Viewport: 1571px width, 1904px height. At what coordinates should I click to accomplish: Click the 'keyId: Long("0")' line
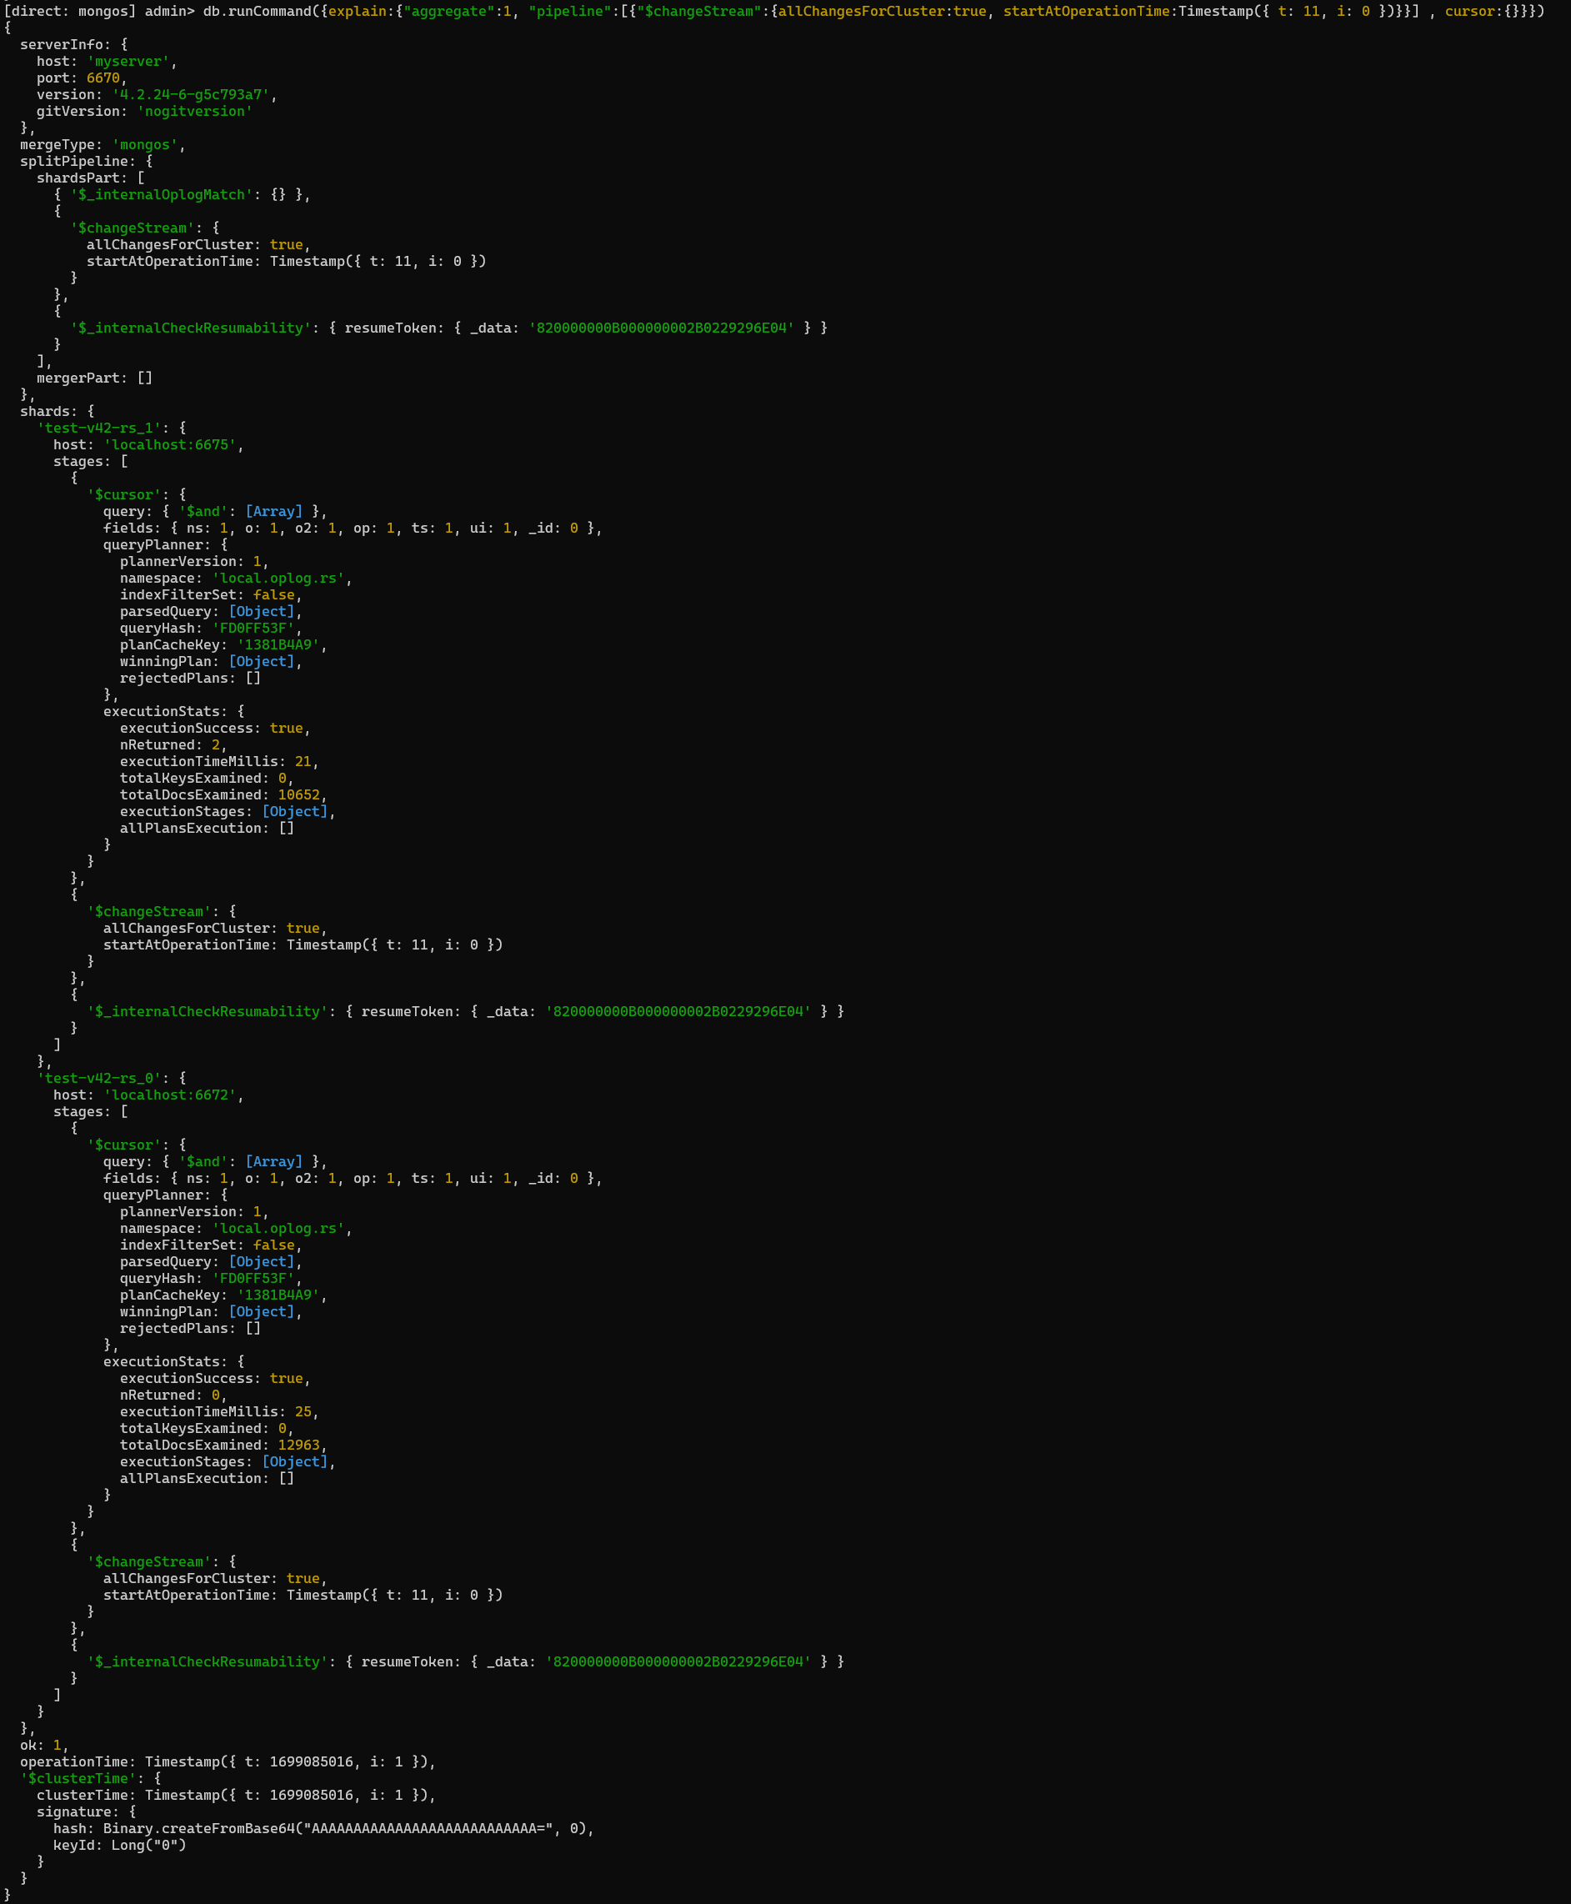point(119,1846)
